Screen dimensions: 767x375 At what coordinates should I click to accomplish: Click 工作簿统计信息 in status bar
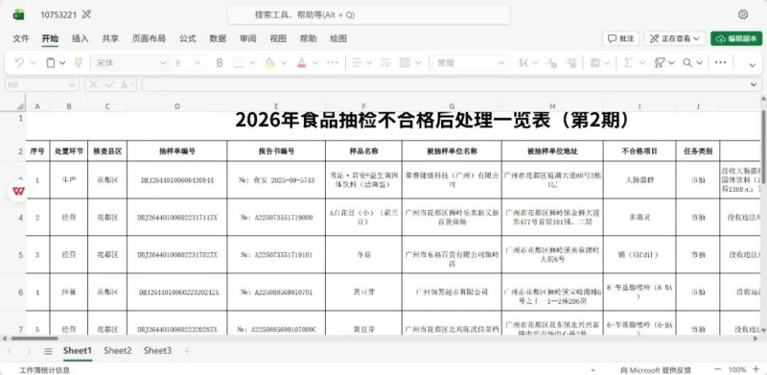click(x=44, y=370)
